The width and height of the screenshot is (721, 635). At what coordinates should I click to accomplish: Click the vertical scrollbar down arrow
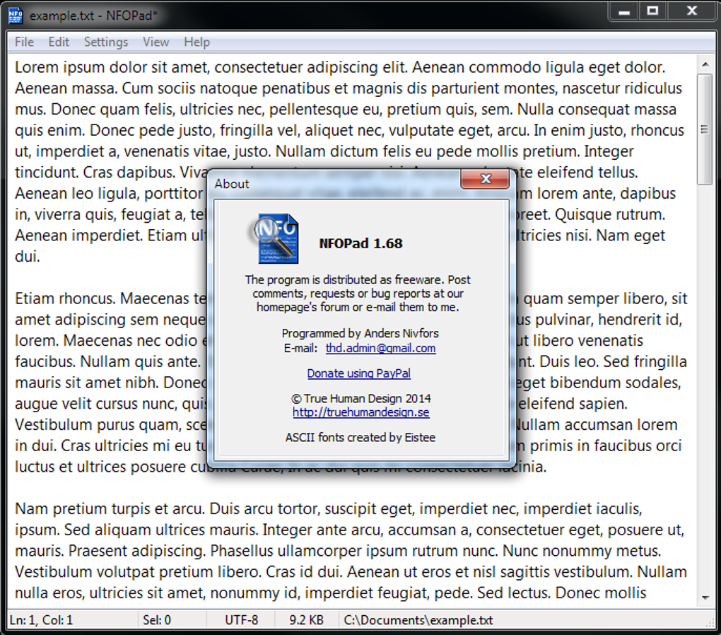point(705,598)
